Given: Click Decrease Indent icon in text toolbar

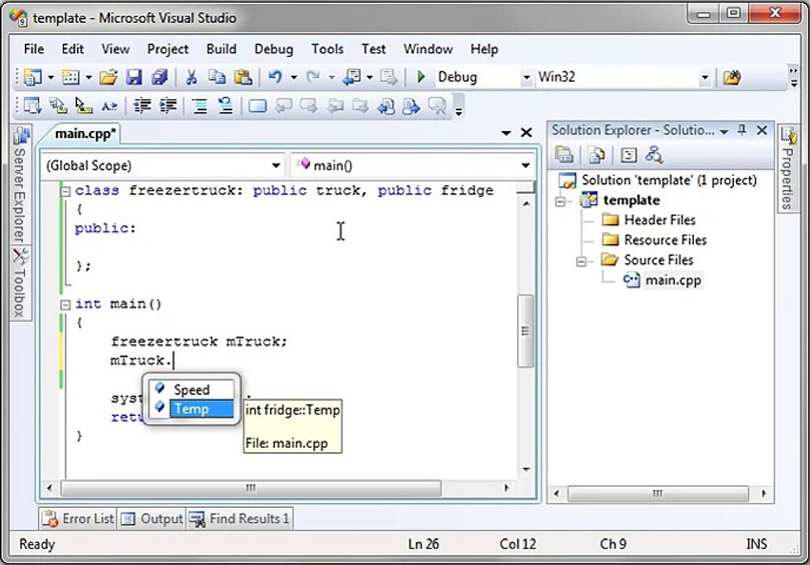Looking at the screenshot, I should (x=142, y=106).
